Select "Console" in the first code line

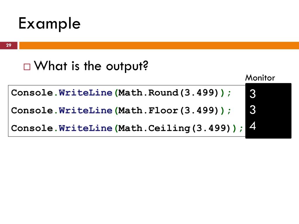point(32,93)
